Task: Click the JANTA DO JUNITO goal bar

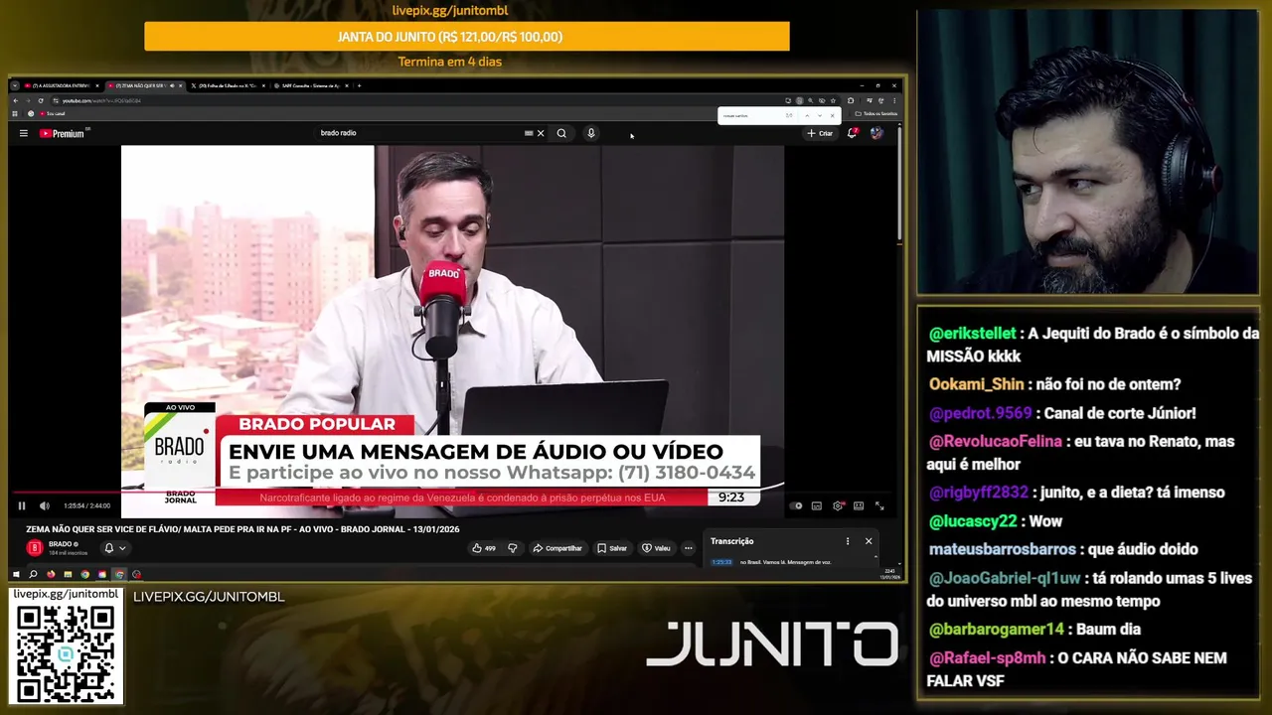Action: [x=467, y=37]
